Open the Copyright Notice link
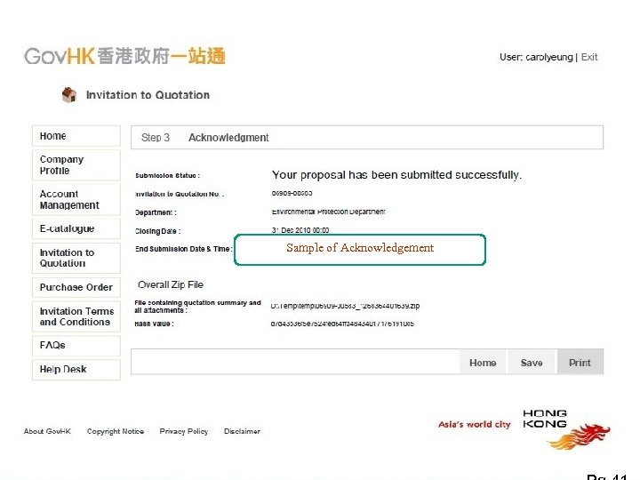 point(116,431)
